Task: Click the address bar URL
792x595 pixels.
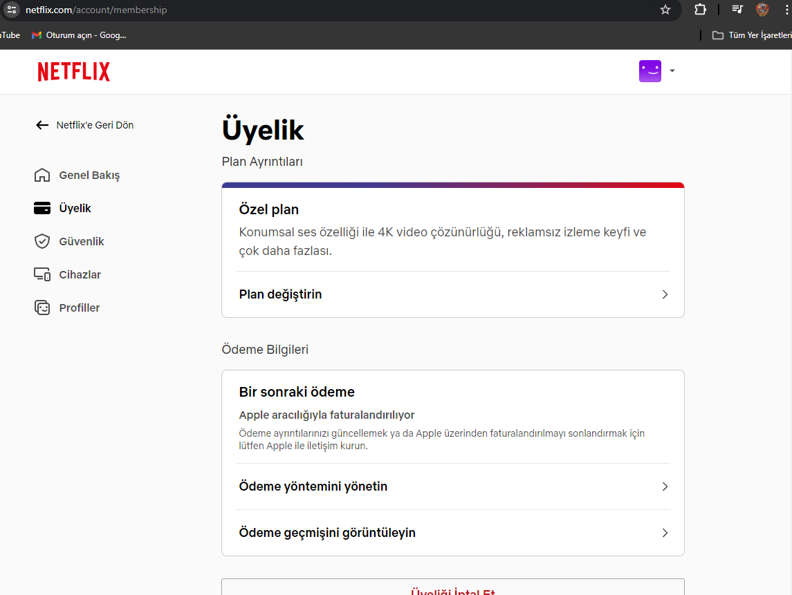Action: click(x=96, y=10)
